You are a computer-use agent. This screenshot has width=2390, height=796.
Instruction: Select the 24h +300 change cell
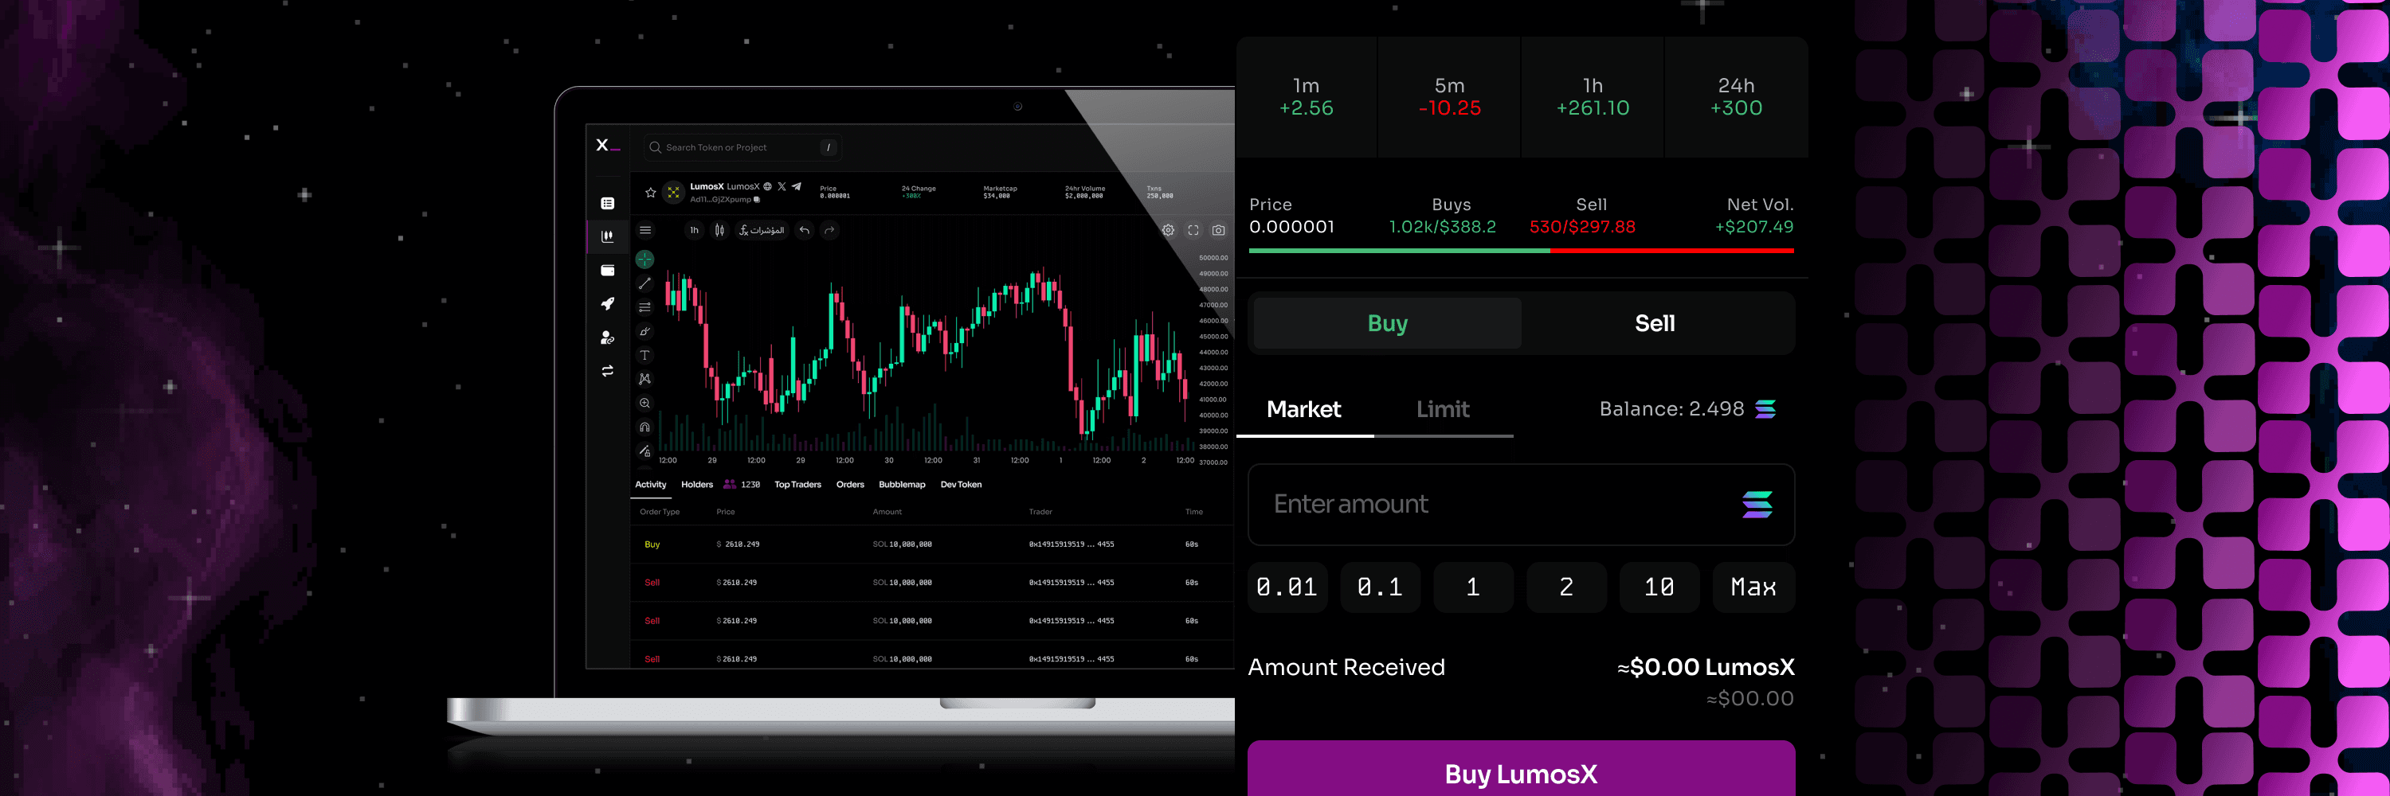[x=1736, y=97]
